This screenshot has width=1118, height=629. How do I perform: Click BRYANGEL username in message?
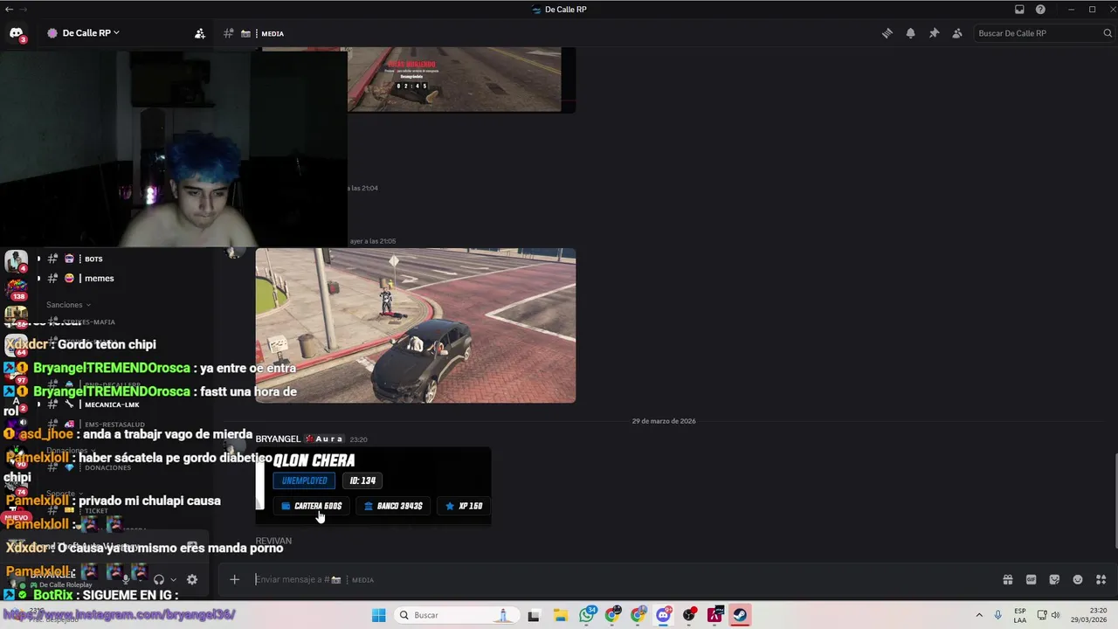[278, 439]
